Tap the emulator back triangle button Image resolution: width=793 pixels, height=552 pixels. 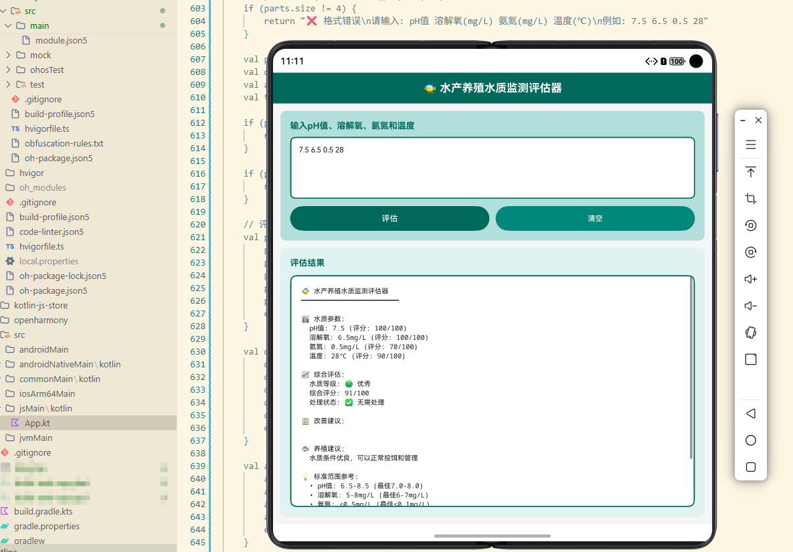751,413
